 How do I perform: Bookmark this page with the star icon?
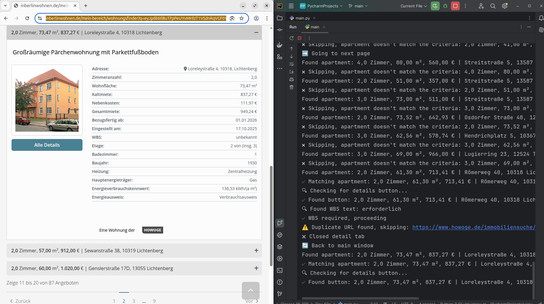[242, 18]
